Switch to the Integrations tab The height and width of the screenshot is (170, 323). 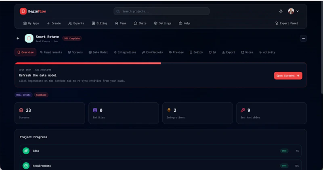click(125, 52)
